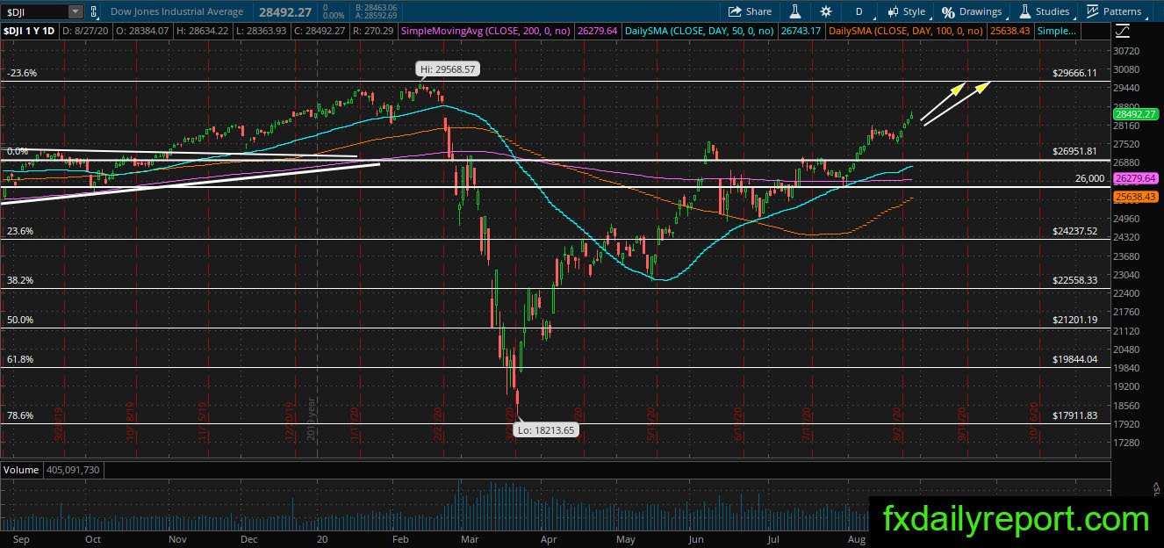Open the Patterns menu
Screen dimensions: 1164x548
click(x=1113, y=11)
